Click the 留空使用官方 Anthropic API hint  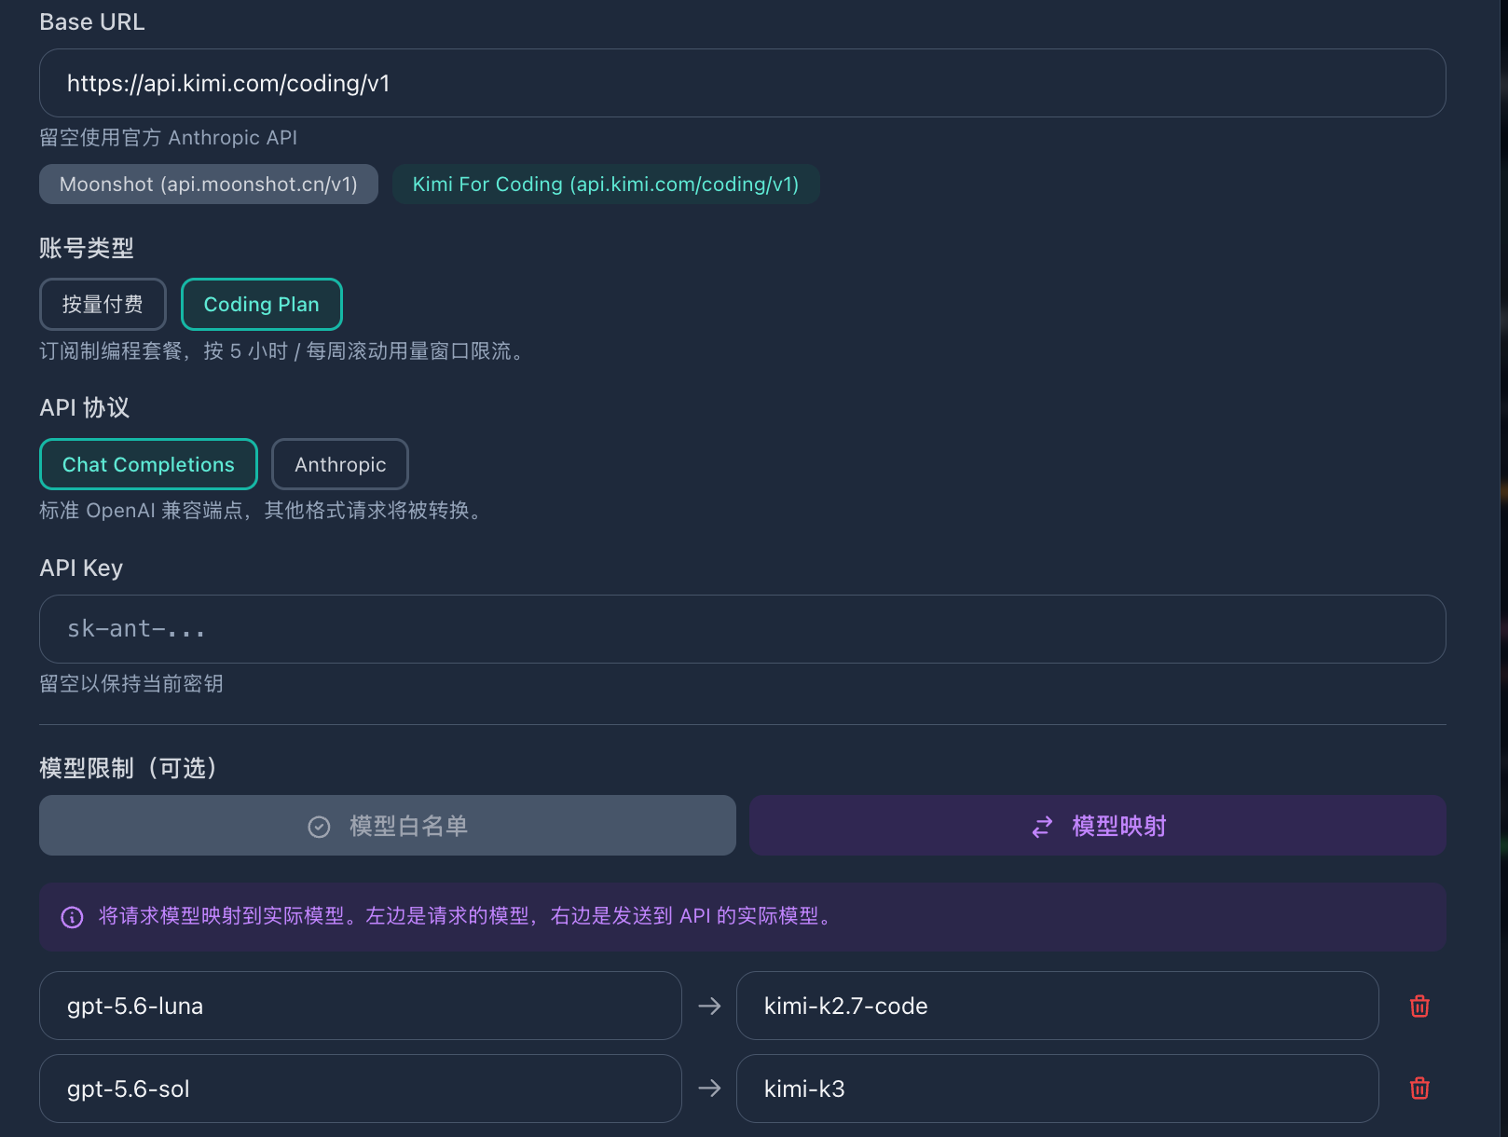(x=169, y=138)
